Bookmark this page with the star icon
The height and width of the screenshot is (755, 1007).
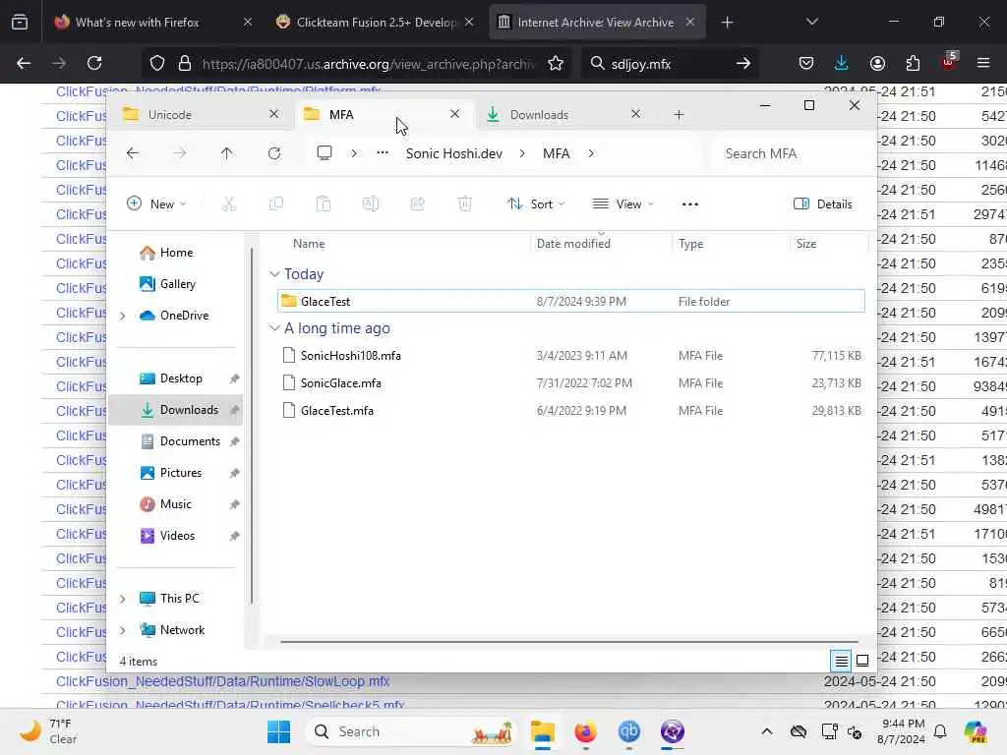pos(556,64)
